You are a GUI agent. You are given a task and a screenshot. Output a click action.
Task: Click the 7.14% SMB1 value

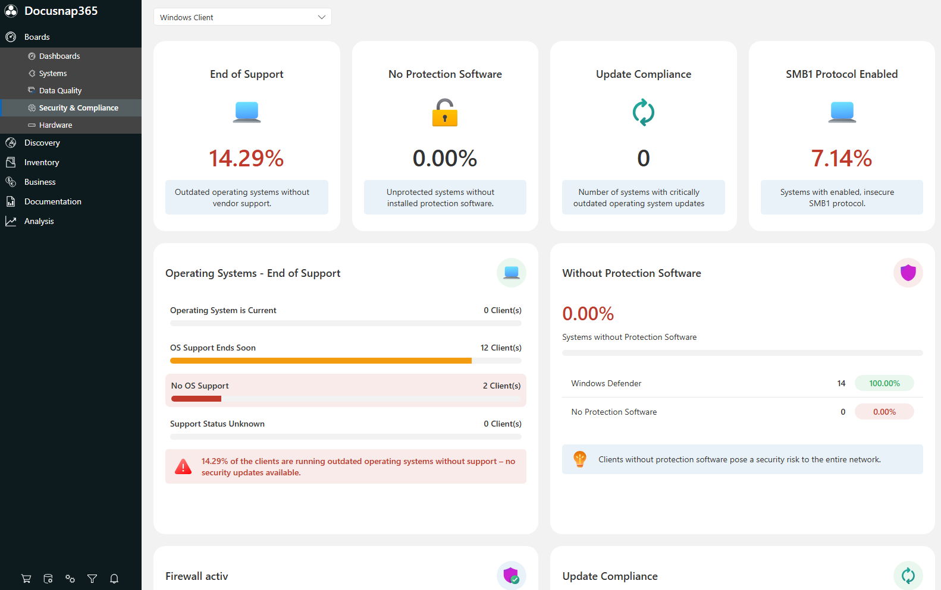[x=842, y=158]
